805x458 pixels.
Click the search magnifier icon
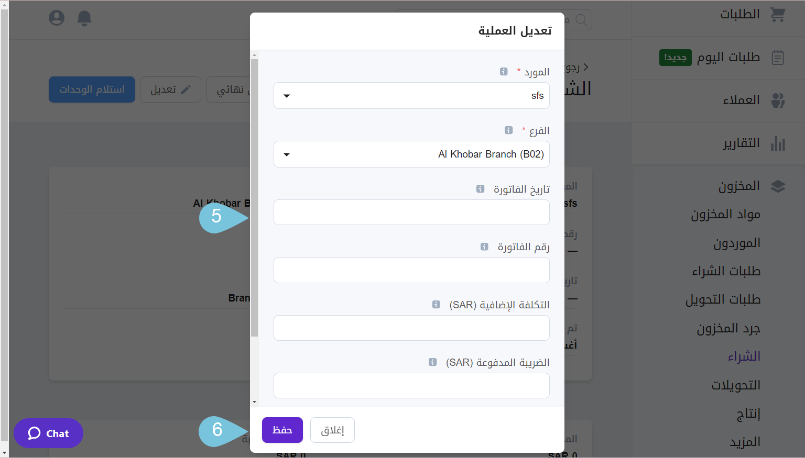point(581,20)
